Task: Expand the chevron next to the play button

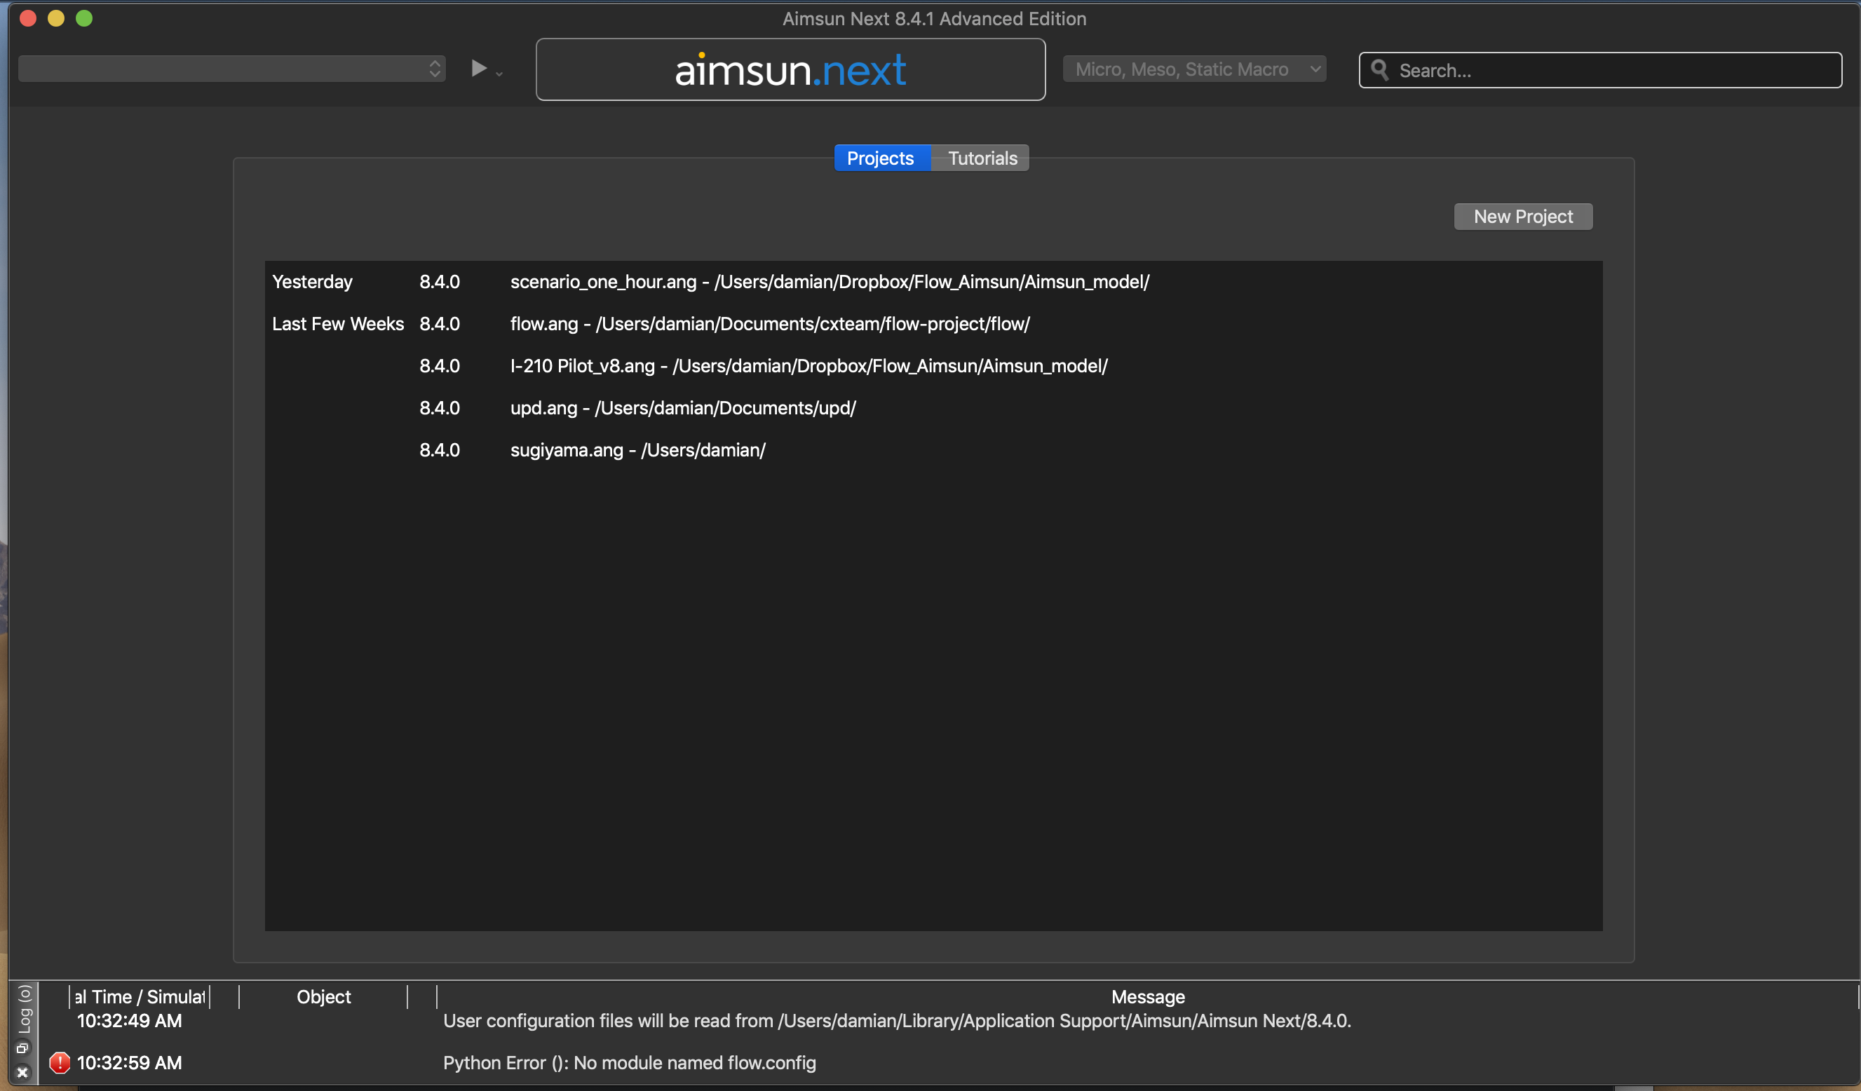Action: pyautogui.click(x=499, y=74)
